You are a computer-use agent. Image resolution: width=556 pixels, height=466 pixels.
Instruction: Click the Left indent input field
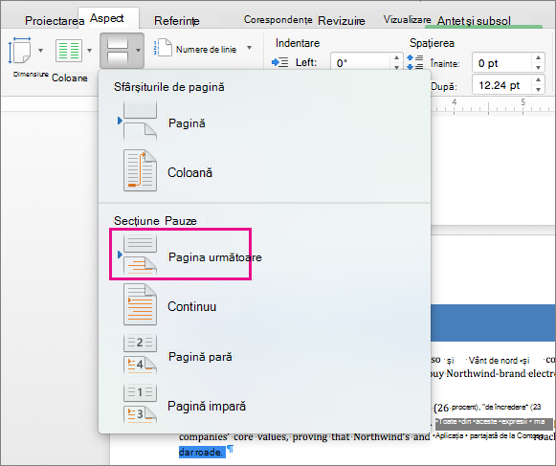point(361,63)
